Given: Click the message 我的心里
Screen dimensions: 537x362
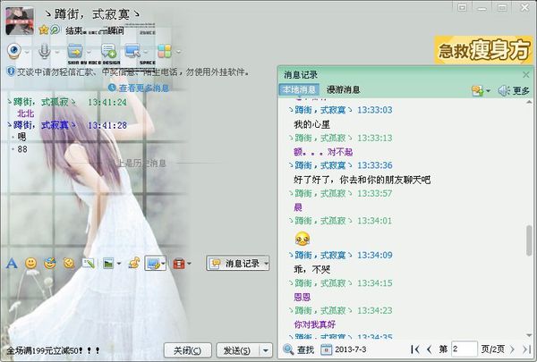Looking at the screenshot, I should point(312,124).
